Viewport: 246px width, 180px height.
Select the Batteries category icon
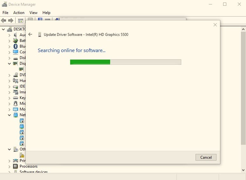click(16, 41)
